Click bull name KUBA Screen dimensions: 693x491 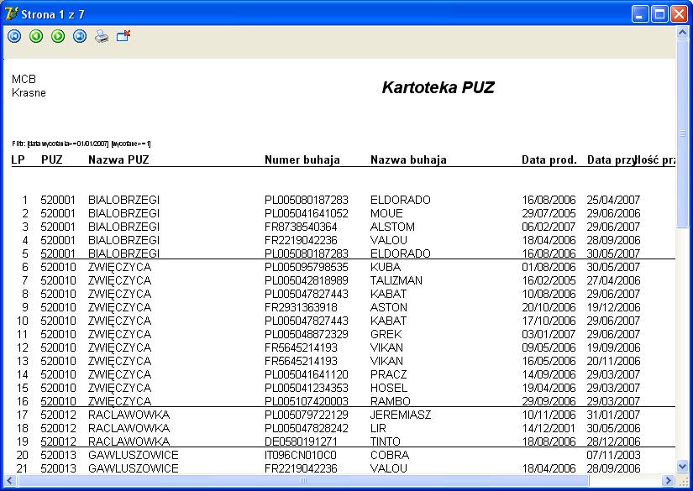(x=386, y=267)
